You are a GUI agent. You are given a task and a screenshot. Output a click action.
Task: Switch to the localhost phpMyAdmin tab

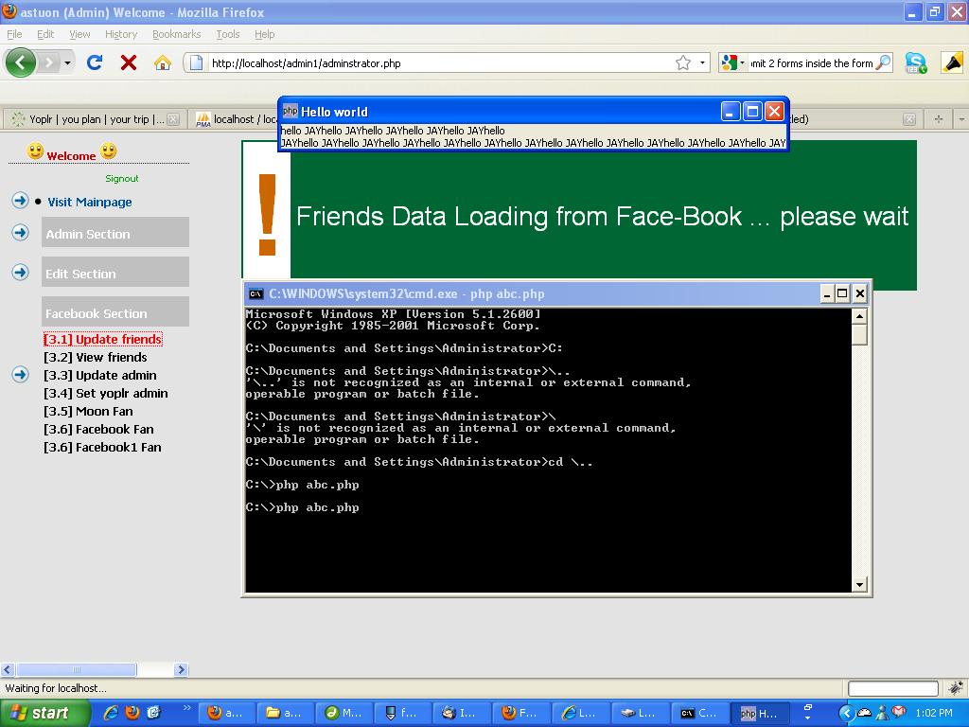[234, 119]
